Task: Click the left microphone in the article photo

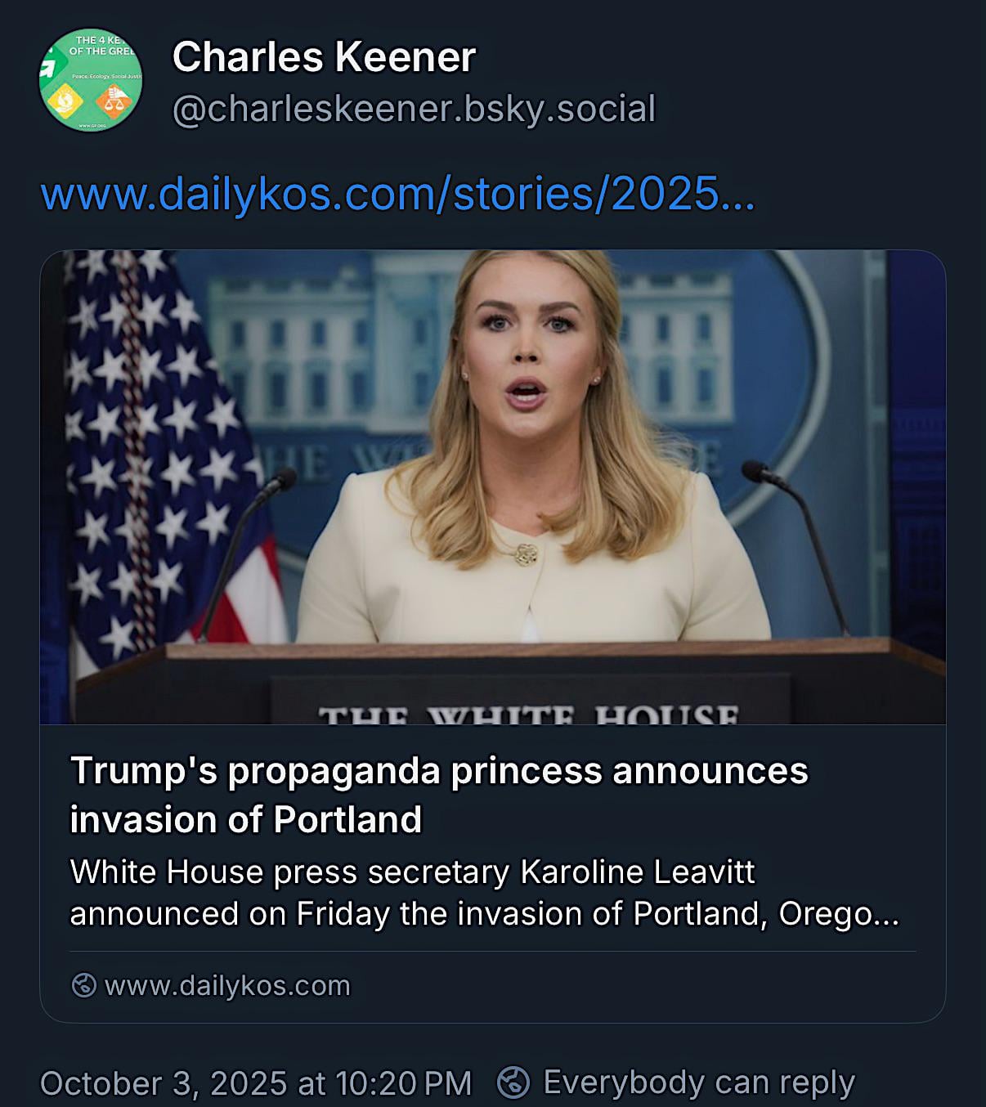Action: [x=282, y=478]
